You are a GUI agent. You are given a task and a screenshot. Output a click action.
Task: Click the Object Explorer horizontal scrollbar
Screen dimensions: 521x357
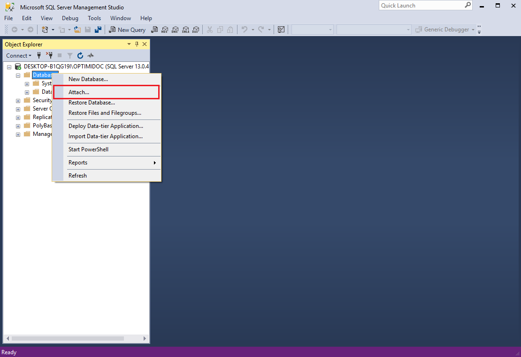pos(70,338)
